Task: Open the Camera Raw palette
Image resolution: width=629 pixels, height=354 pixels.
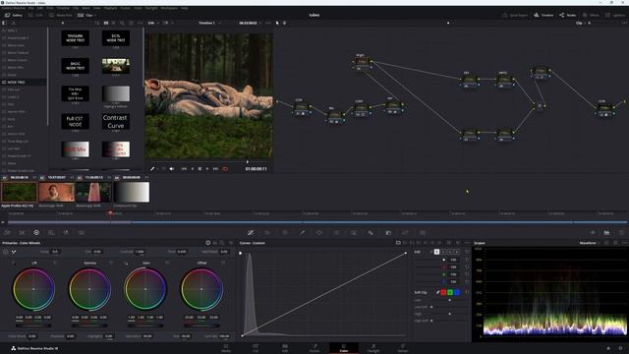Action: pyautogui.click(x=7, y=232)
